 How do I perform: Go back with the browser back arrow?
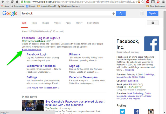click(x=3, y=2)
